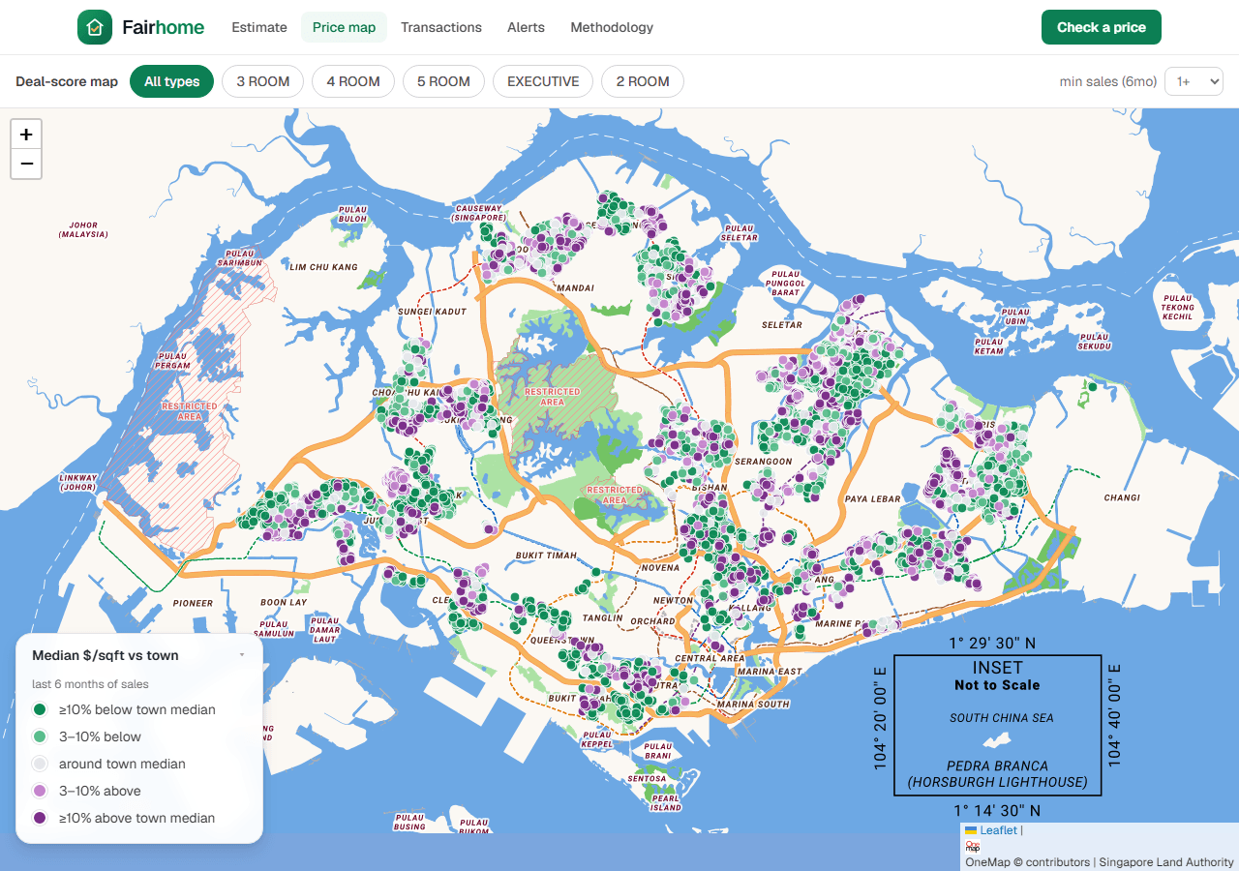1239x871 pixels.
Task: Click the Check a price button
Action: coord(1102,27)
